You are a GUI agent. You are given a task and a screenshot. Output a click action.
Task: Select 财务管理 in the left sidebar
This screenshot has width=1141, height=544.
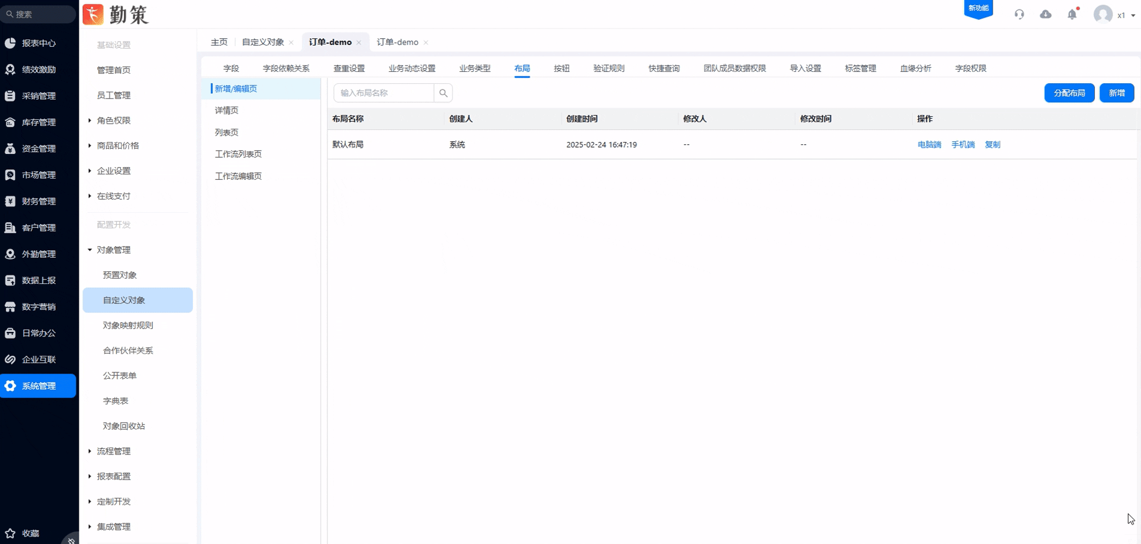(38, 201)
